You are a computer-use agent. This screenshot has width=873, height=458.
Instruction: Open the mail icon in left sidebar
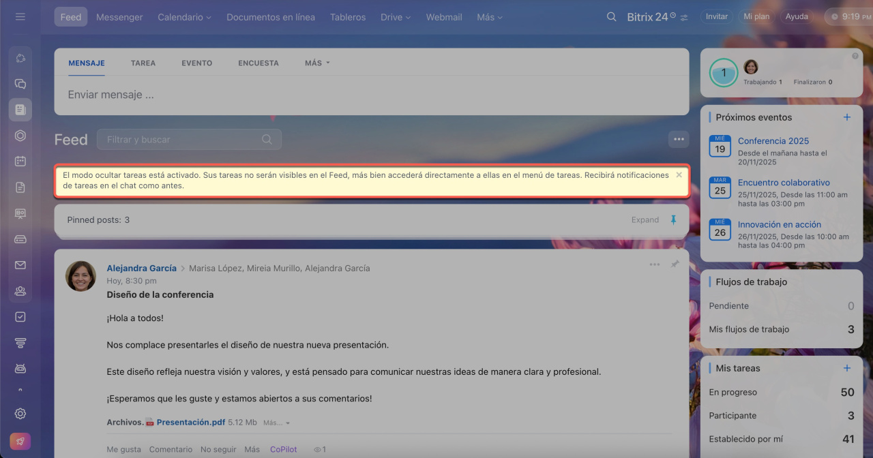pyautogui.click(x=20, y=265)
